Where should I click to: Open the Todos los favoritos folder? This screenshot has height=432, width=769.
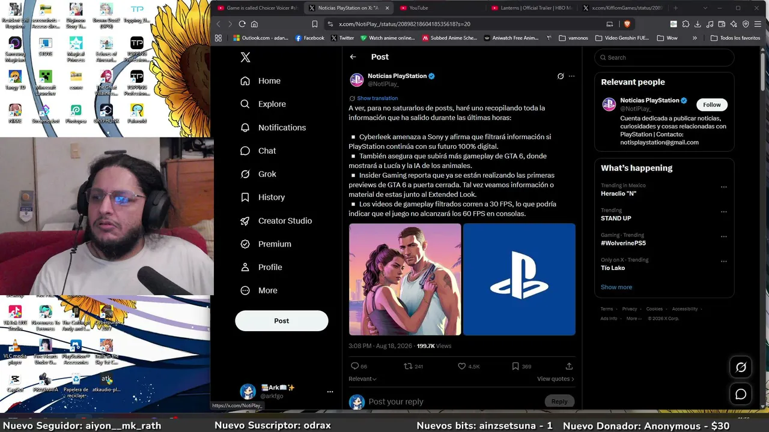point(735,38)
